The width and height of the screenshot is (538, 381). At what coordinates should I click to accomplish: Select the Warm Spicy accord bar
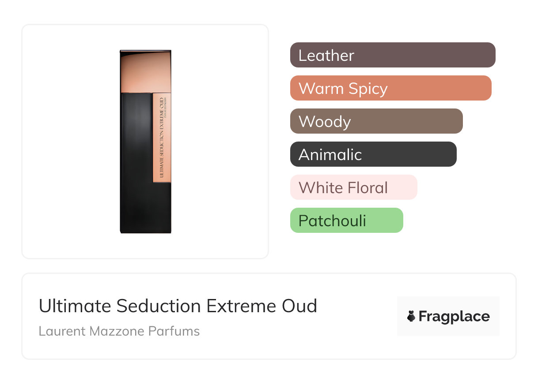[390, 88]
